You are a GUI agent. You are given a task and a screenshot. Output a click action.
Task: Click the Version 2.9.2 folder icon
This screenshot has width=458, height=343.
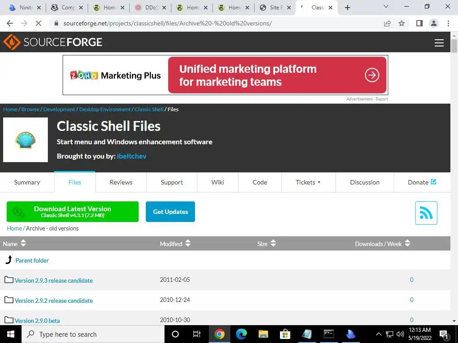(9, 300)
